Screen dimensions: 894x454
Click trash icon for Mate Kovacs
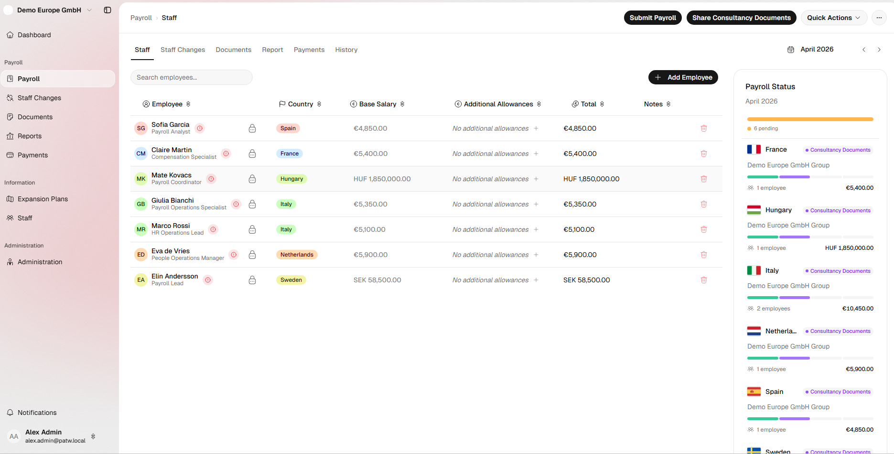(x=704, y=179)
